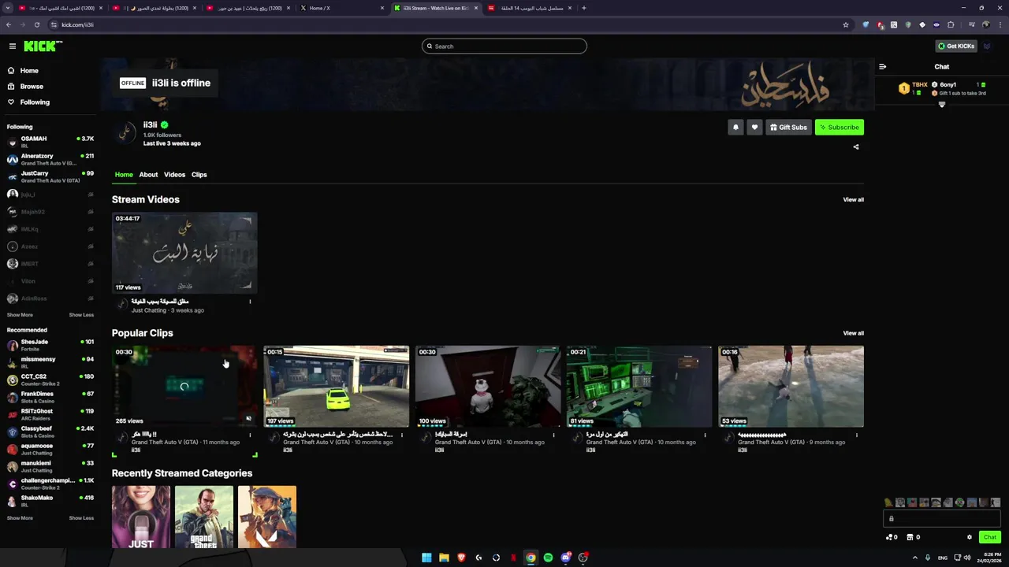This screenshot has height=567, width=1009.
Task: Click Show Less under Following
Action: click(81, 315)
